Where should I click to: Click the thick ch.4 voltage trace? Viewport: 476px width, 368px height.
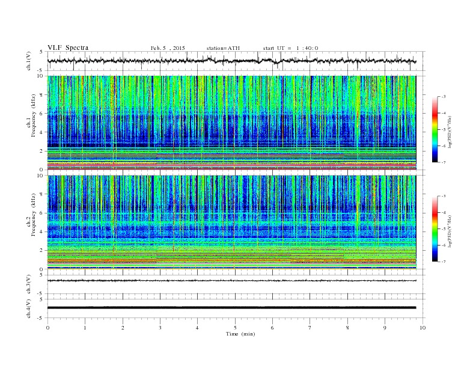[x=232, y=308]
